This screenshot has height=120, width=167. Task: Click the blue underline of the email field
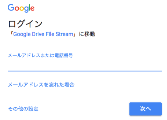(x=85, y=71)
